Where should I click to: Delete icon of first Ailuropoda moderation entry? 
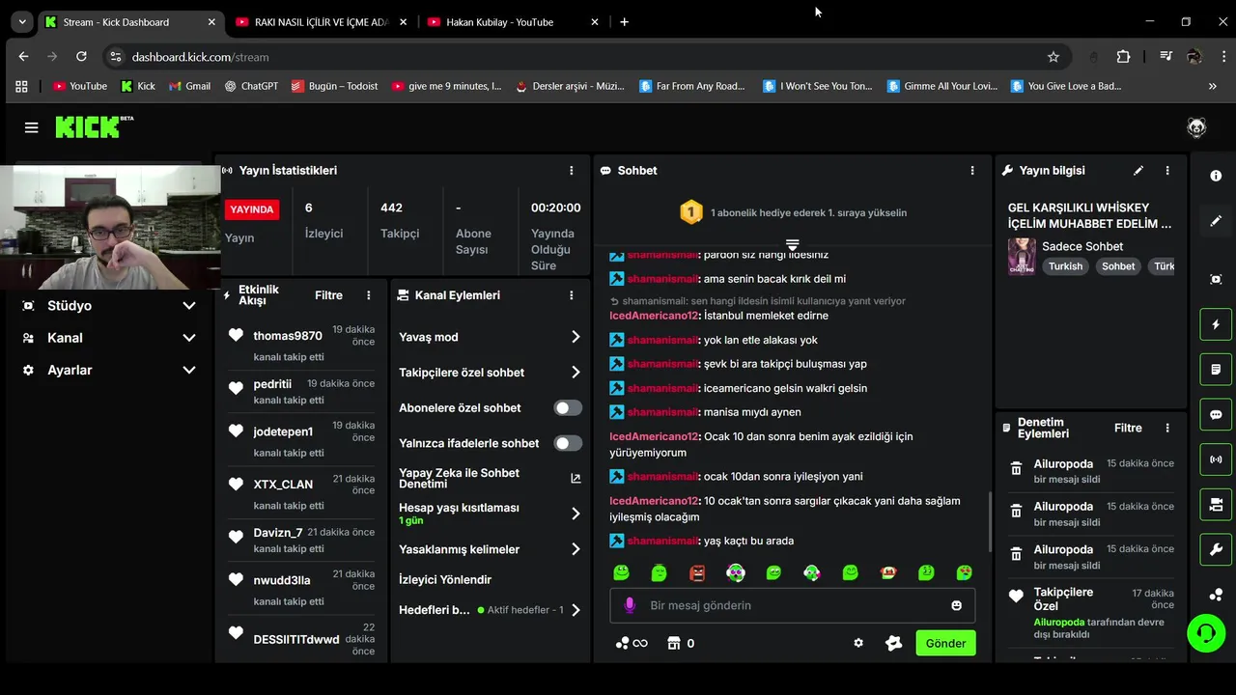(1016, 468)
